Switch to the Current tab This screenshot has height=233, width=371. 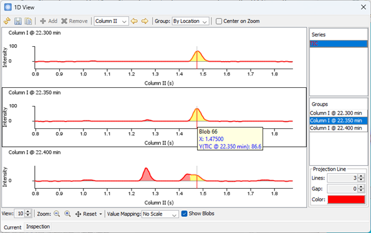[12, 227]
